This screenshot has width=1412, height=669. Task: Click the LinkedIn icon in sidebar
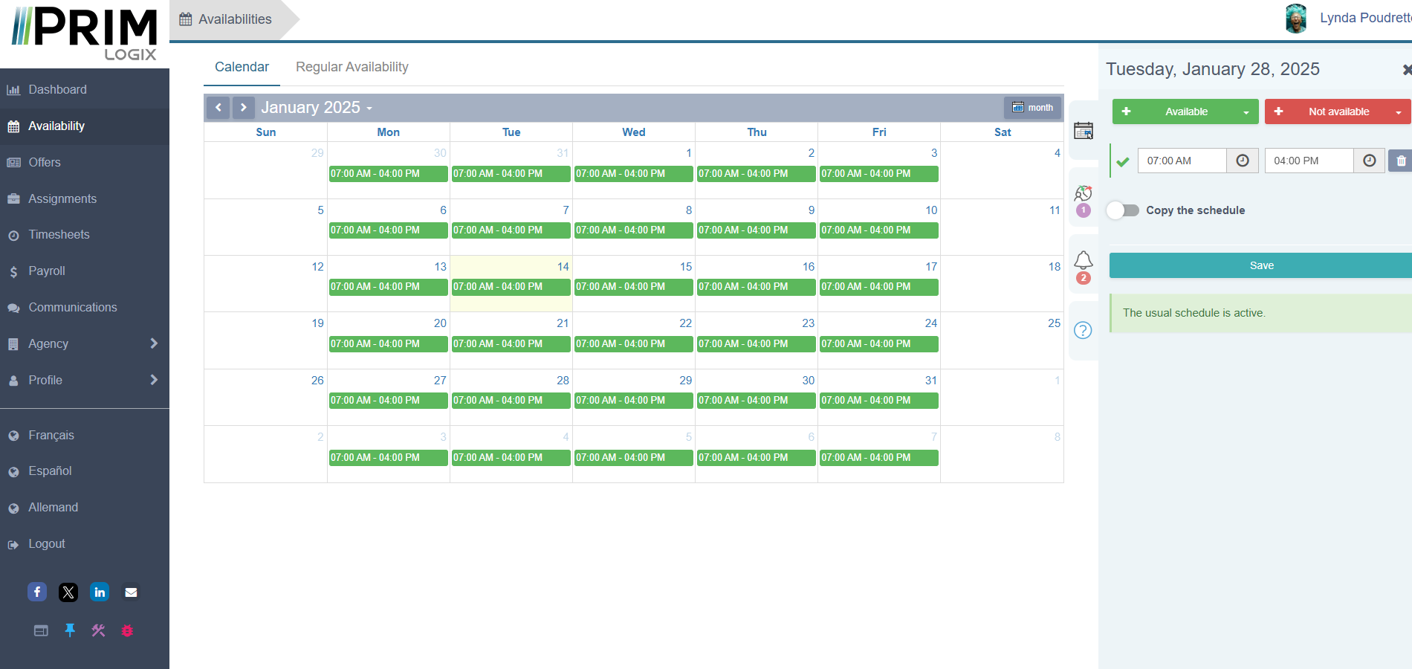pos(100,592)
